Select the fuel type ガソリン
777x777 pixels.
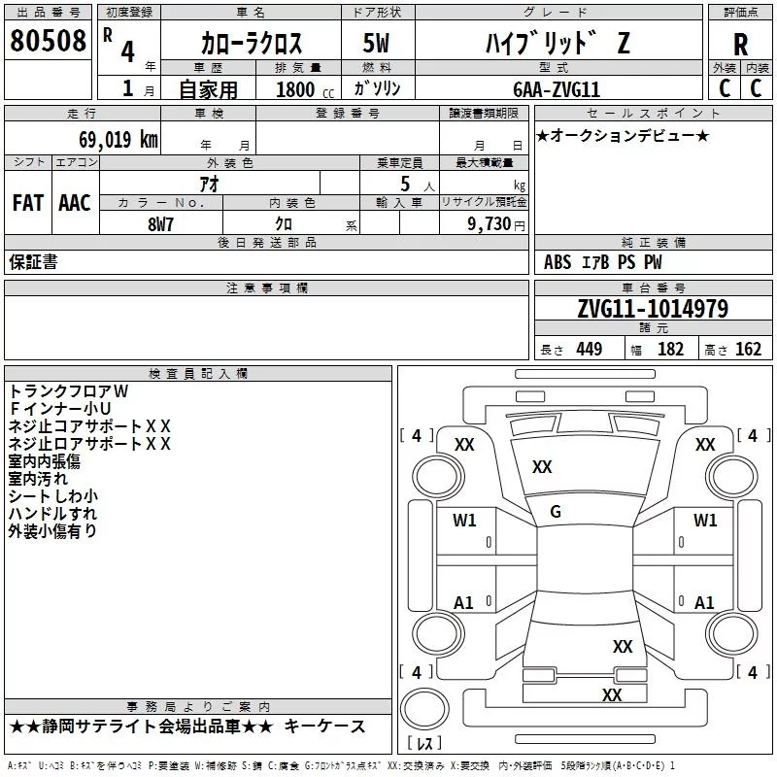[377, 88]
